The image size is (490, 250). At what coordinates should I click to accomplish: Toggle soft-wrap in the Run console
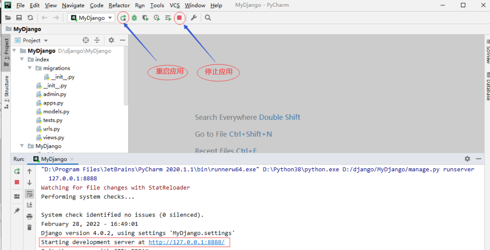point(30,194)
